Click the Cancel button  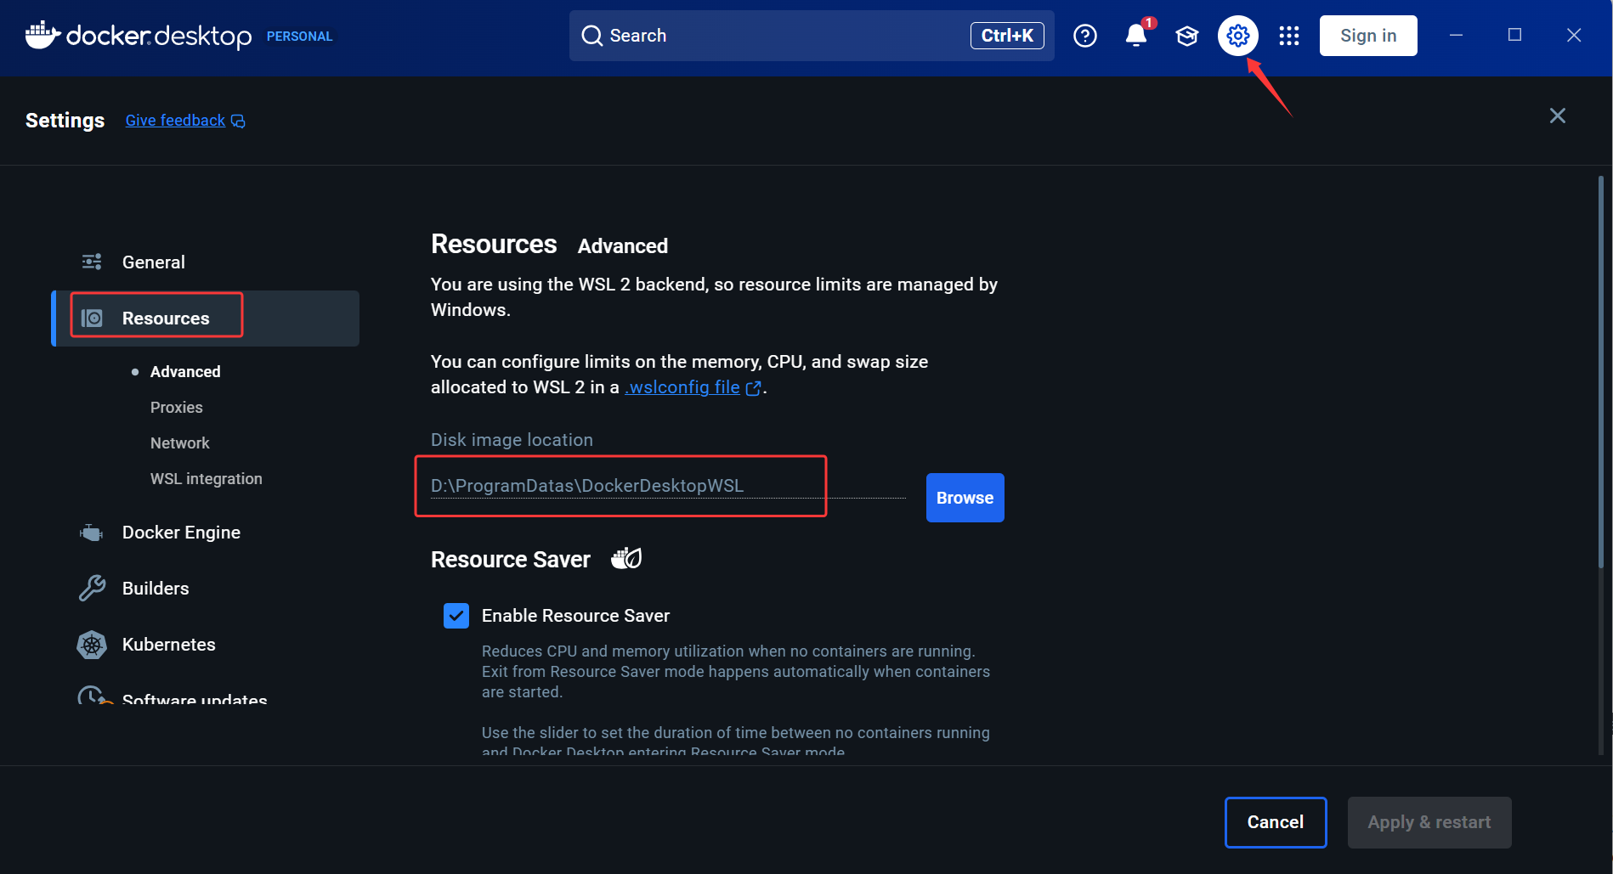pyautogui.click(x=1276, y=822)
